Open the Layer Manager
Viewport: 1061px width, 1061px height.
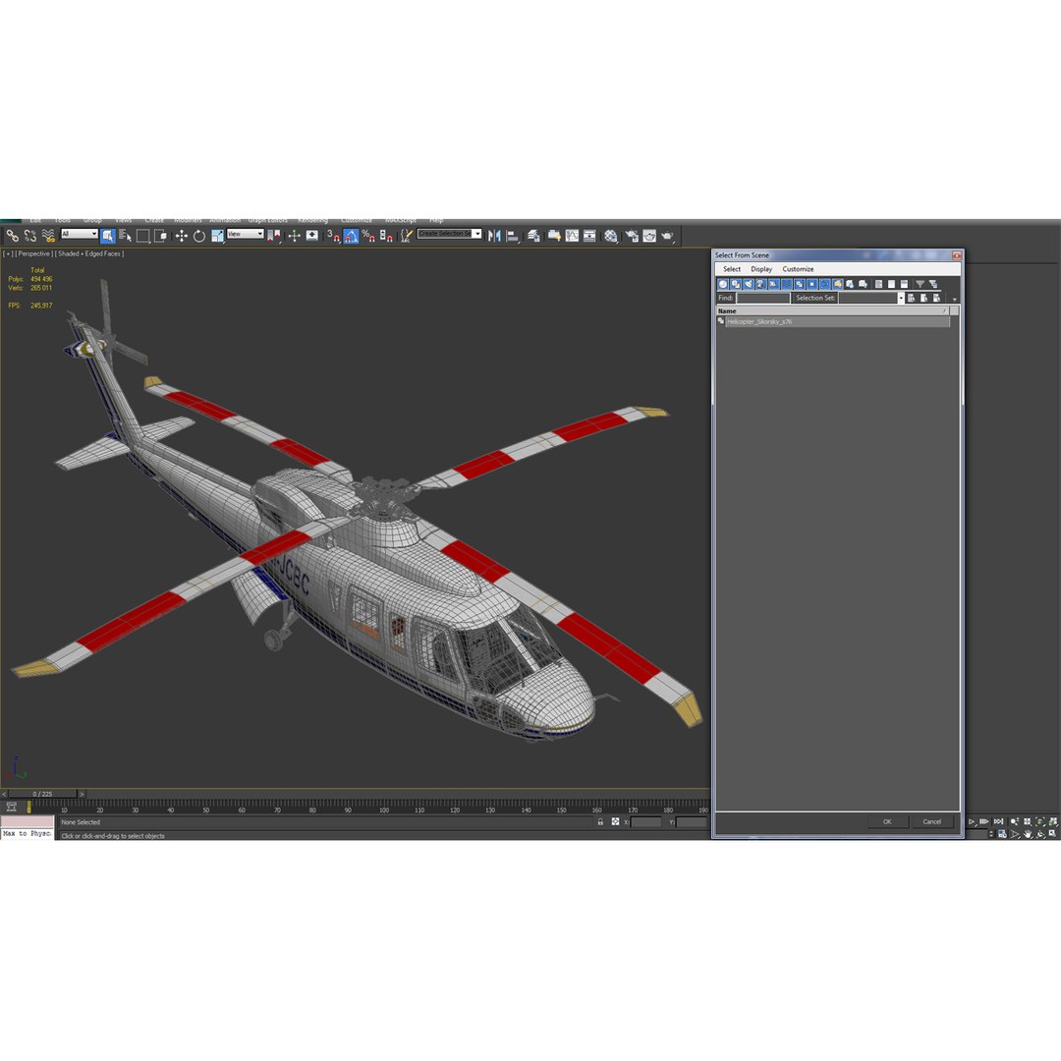pyautogui.click(x=533, y=236)
